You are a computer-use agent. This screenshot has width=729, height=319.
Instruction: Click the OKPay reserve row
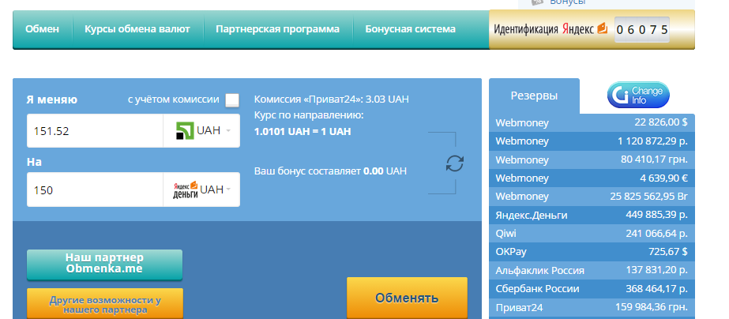[x=592, y=252]
